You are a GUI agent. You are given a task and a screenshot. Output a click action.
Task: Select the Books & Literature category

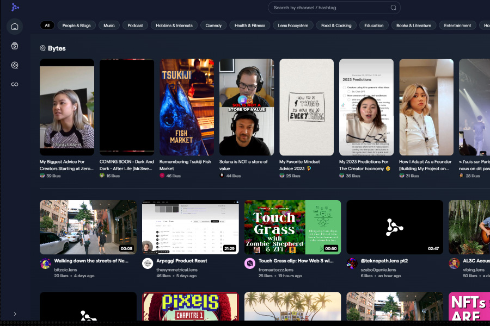[414, 26]
